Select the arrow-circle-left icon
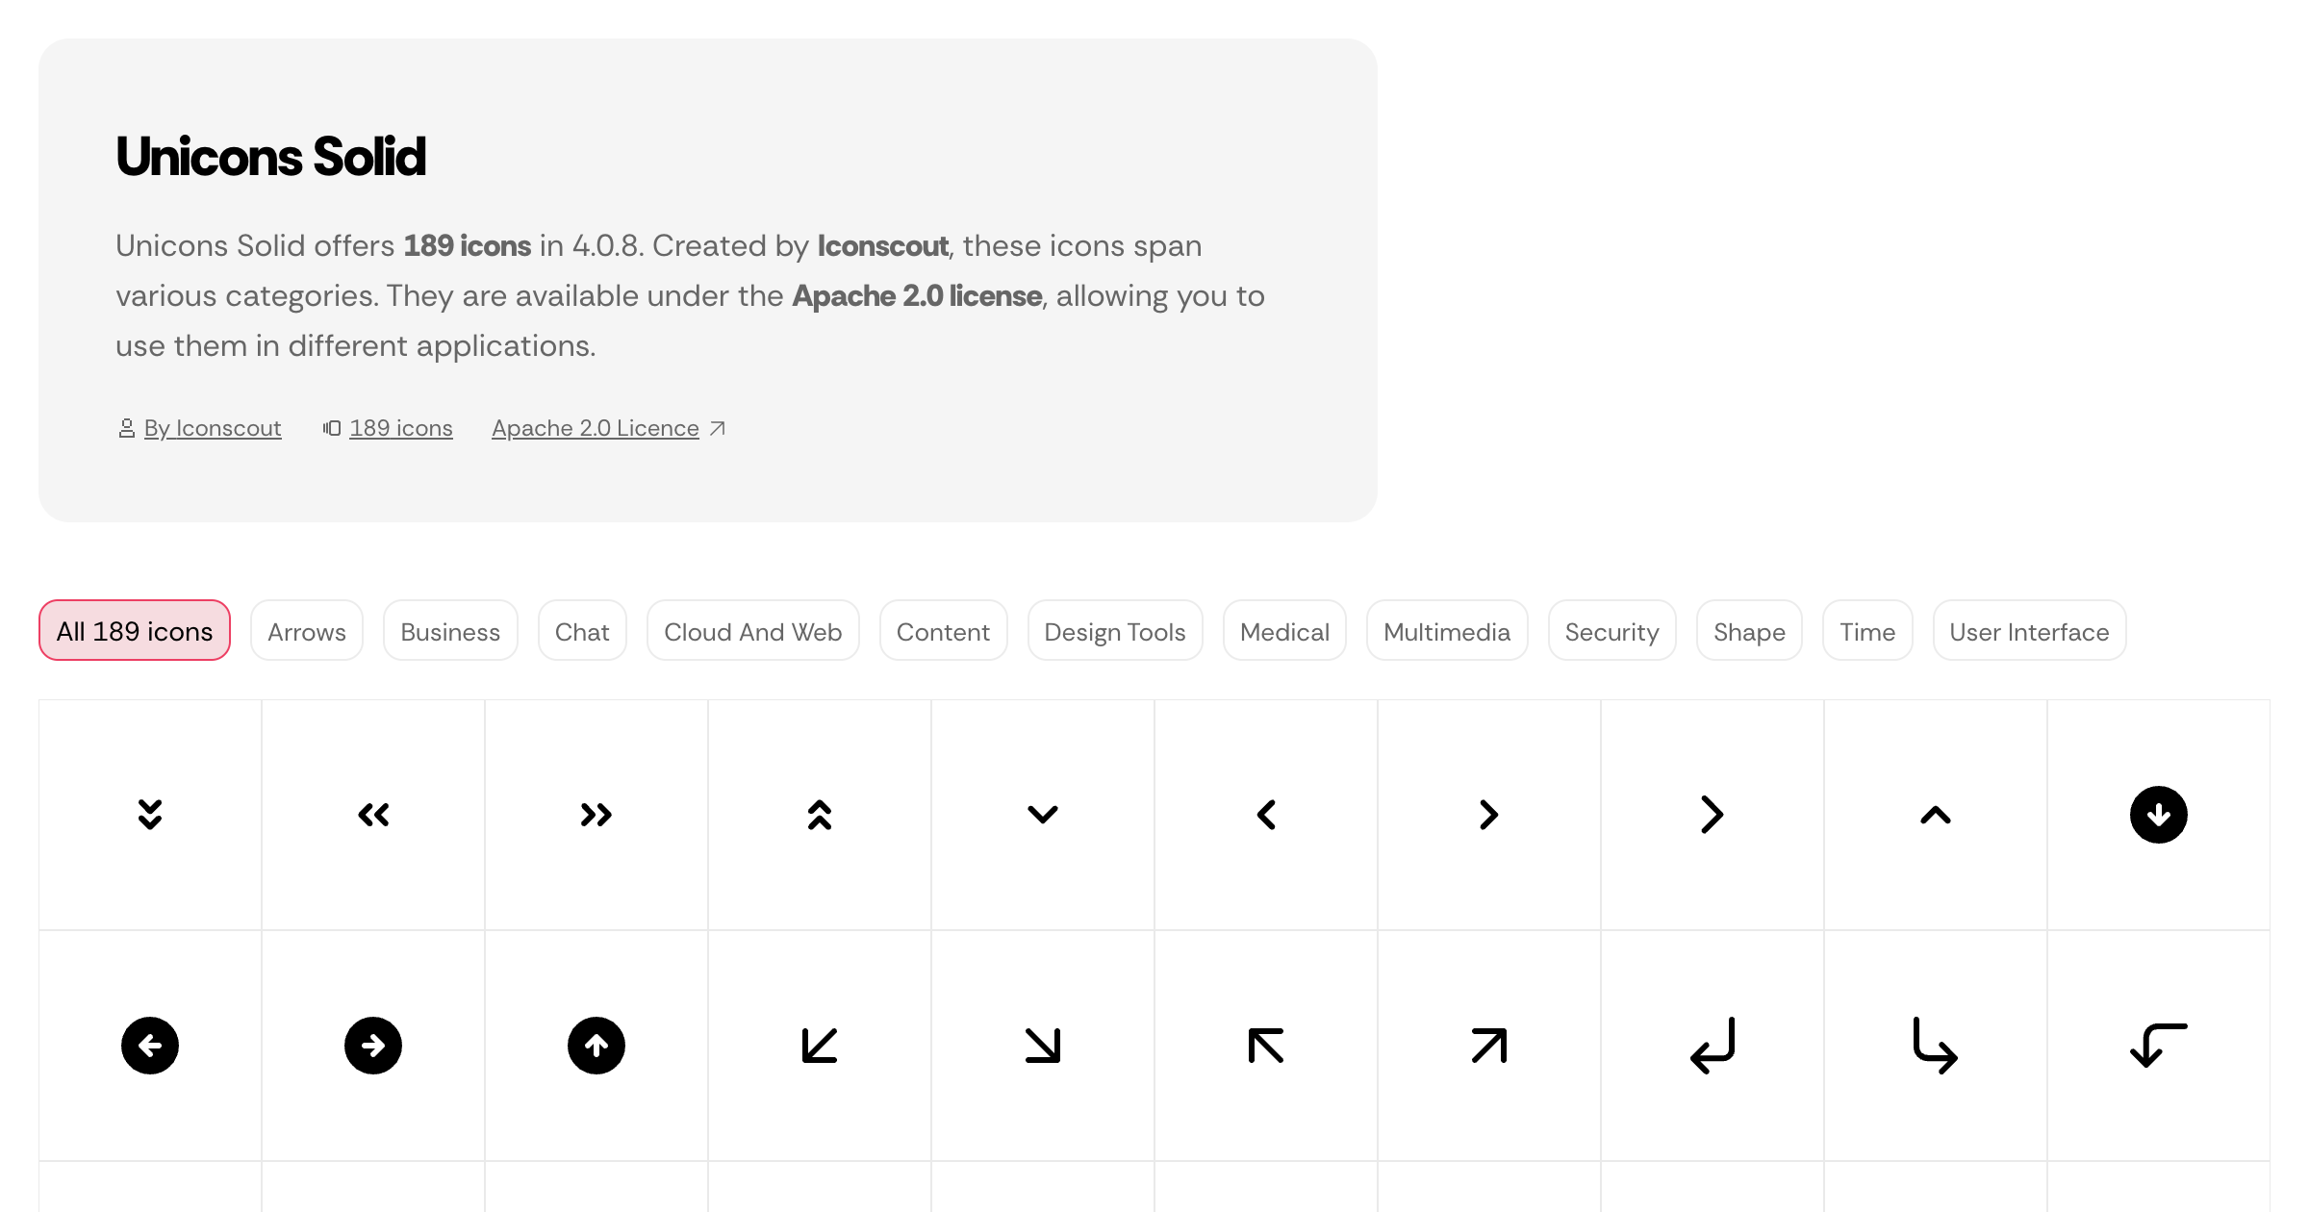This screenshot has width=2309, height=1212. click(150, 1046)
